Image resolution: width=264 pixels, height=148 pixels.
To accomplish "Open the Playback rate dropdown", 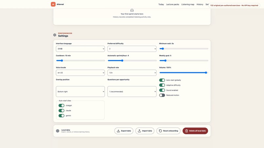I will point(132,73).
